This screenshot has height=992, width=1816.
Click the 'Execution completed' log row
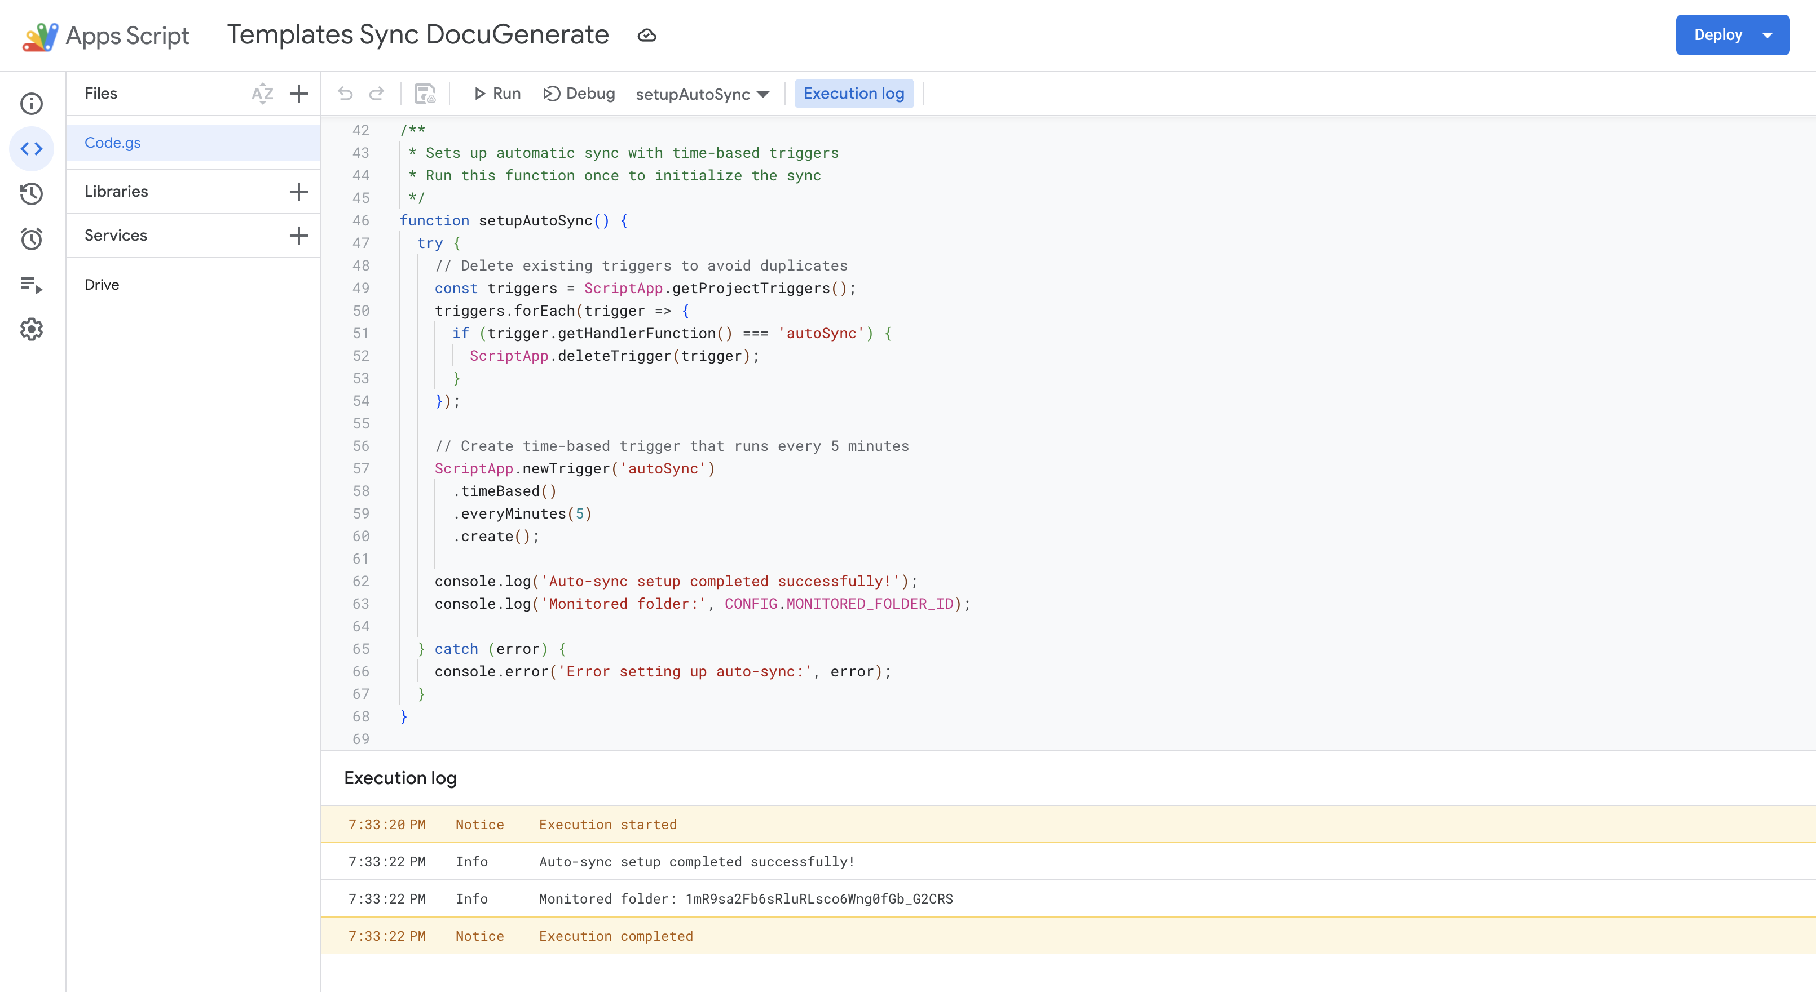point(1068,936)
